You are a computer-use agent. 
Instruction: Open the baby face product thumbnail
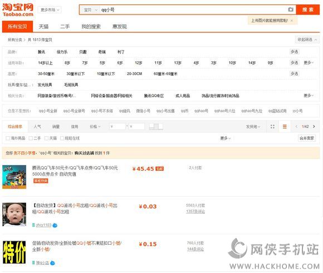[x=14, y=215]
